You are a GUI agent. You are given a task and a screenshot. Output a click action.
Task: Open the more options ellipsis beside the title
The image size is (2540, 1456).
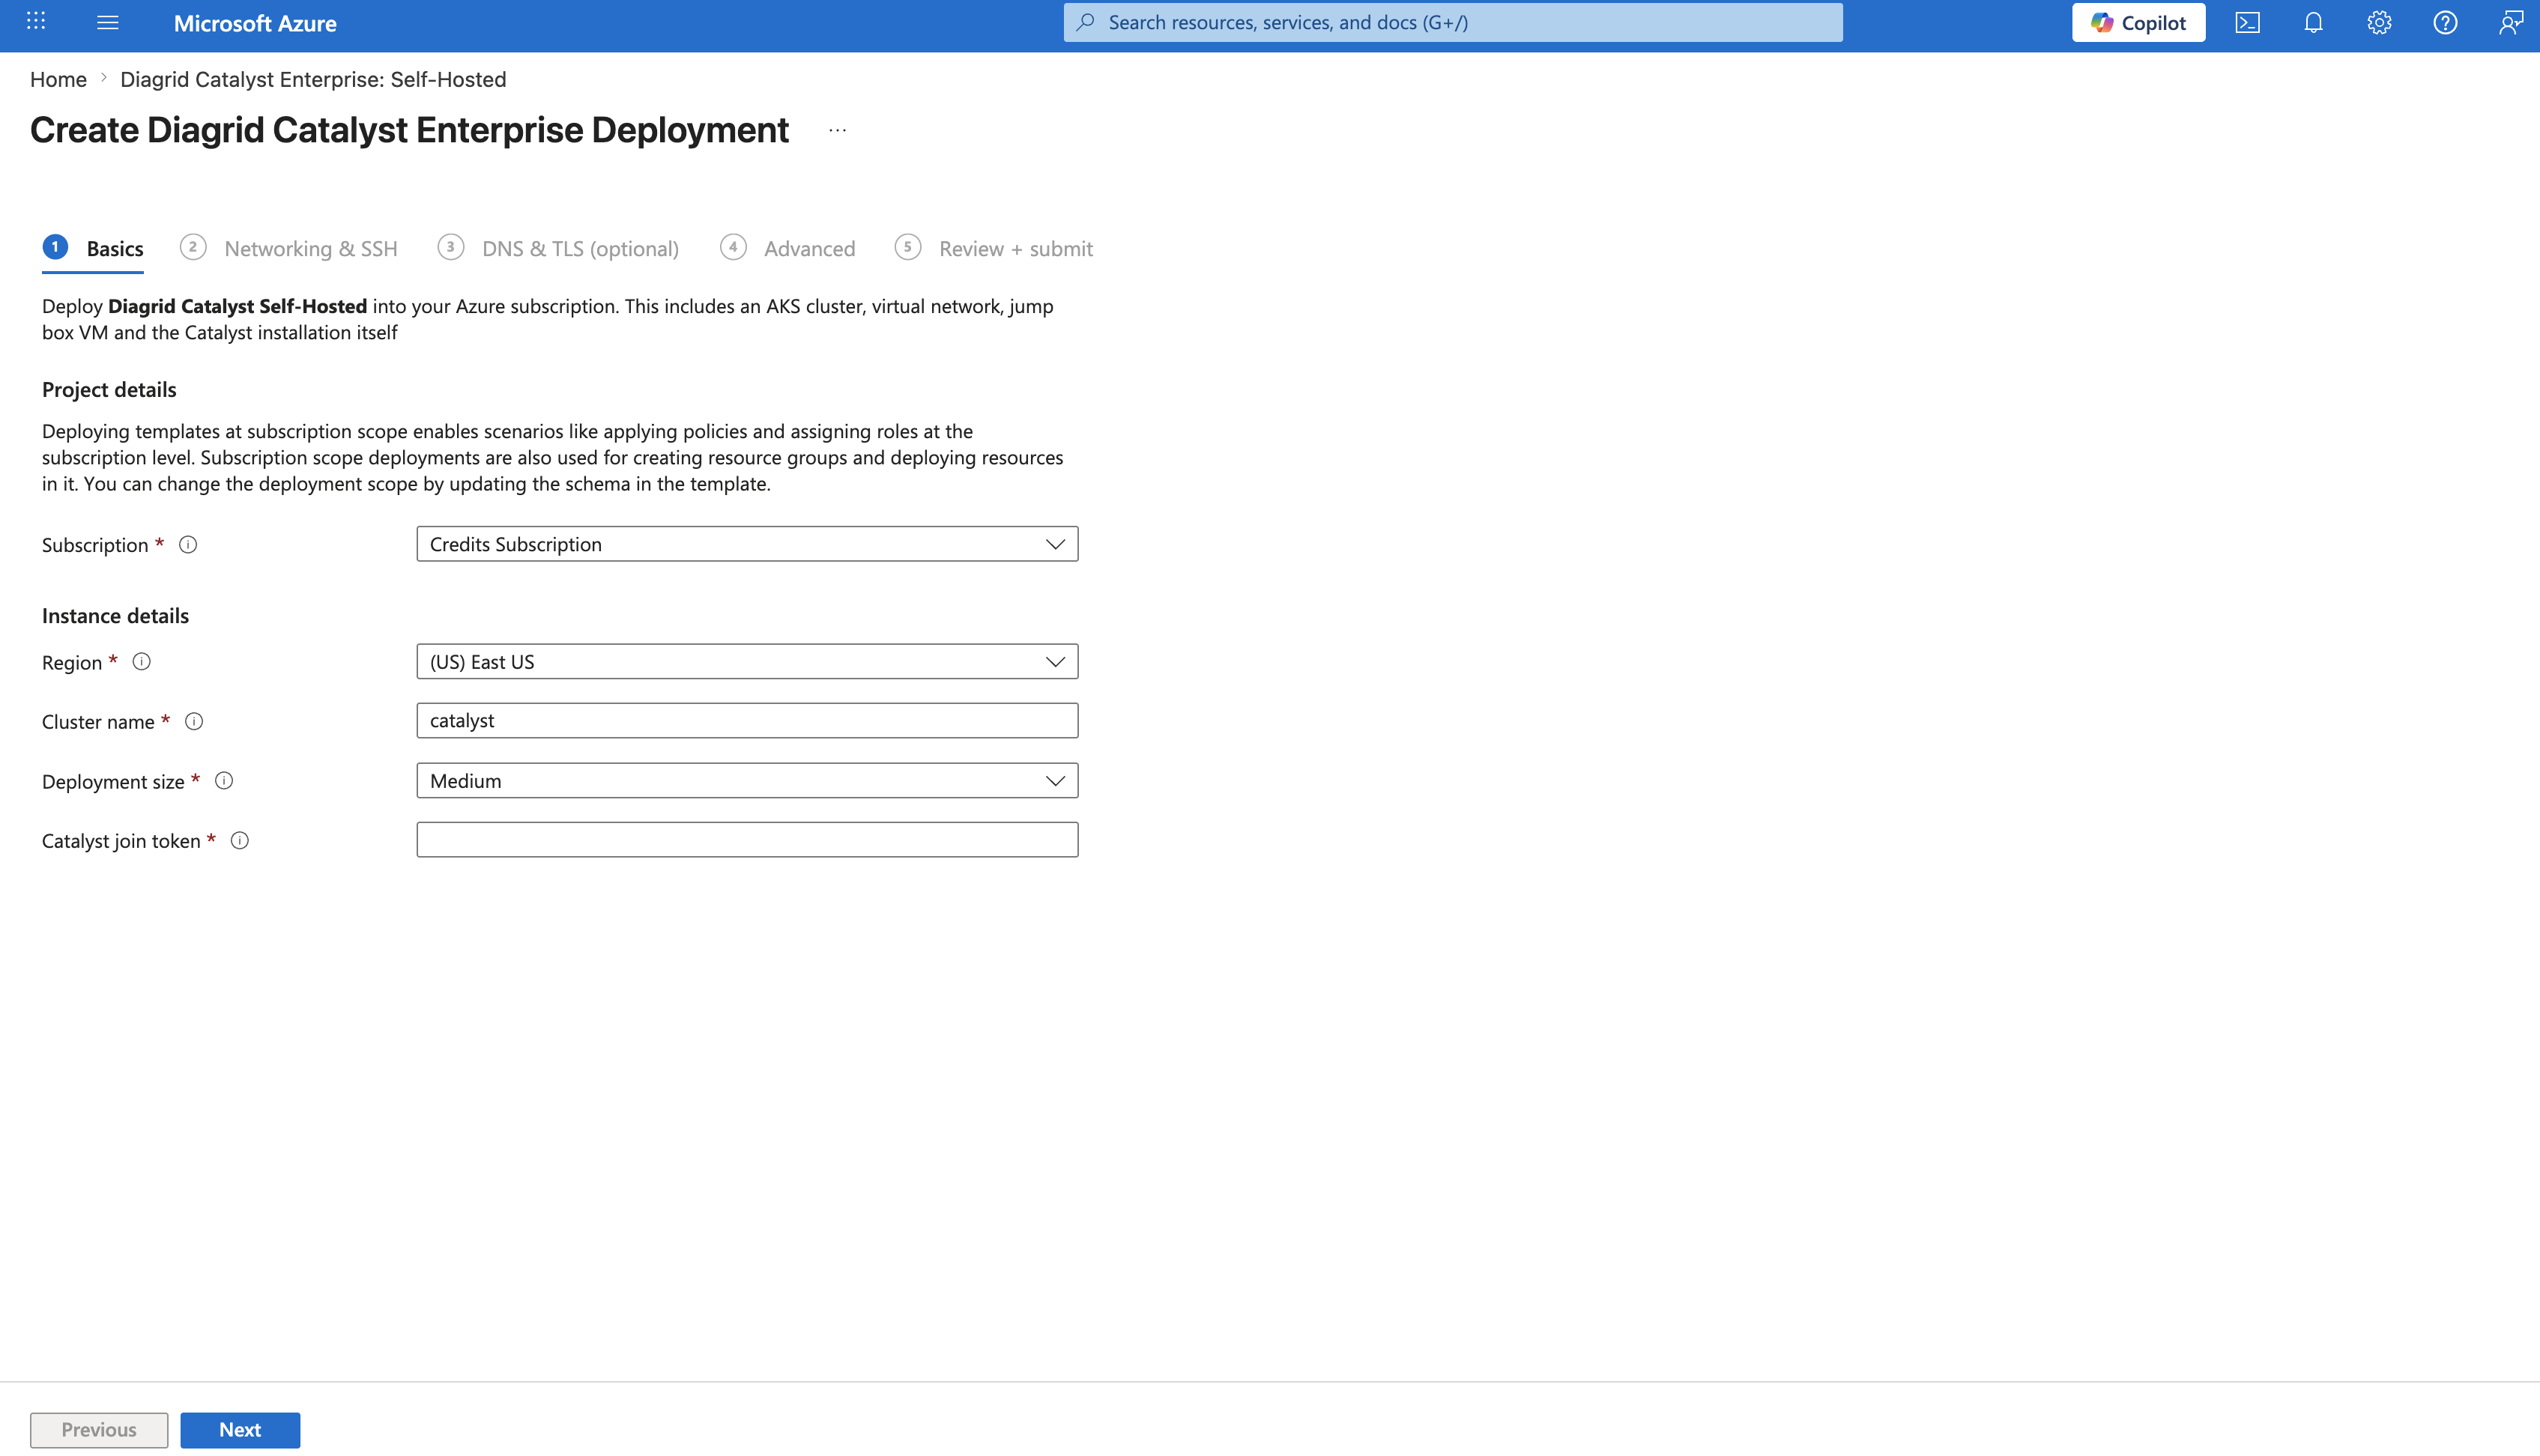click(x=838, y=130)
